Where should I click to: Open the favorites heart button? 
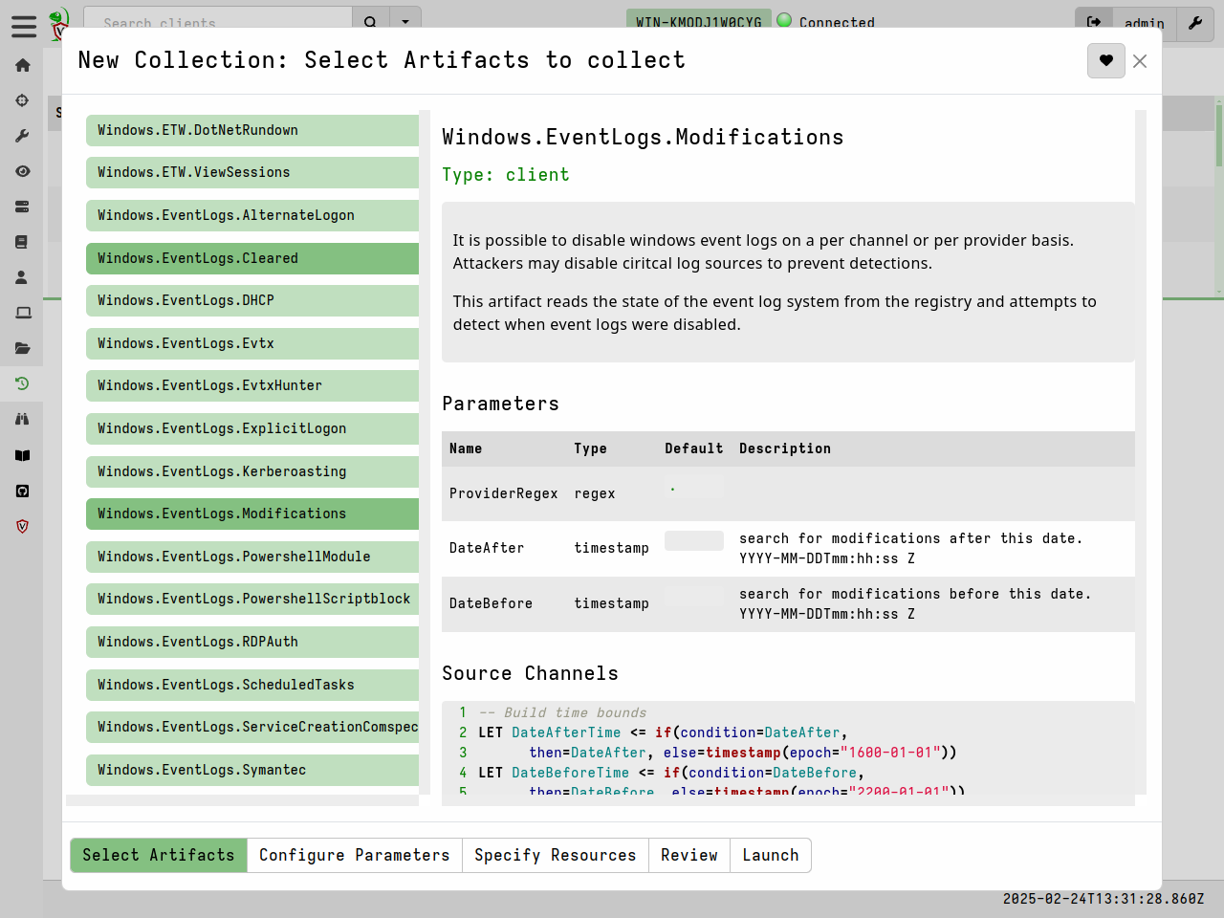[1105, 61]
